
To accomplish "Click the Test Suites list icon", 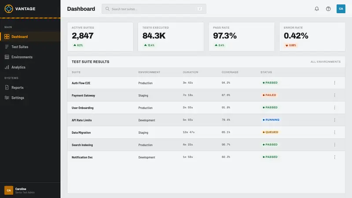I will pyautogui.click(x=7, y=47).
